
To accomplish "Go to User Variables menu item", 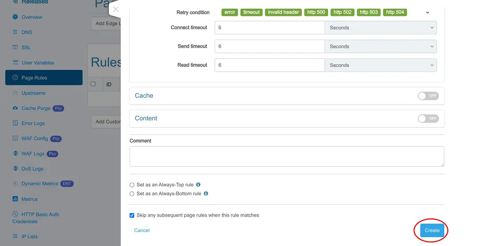I will [x=38, y=63].
